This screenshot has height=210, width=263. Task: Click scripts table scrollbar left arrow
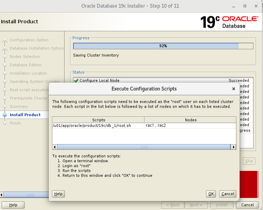coord(55,147)
